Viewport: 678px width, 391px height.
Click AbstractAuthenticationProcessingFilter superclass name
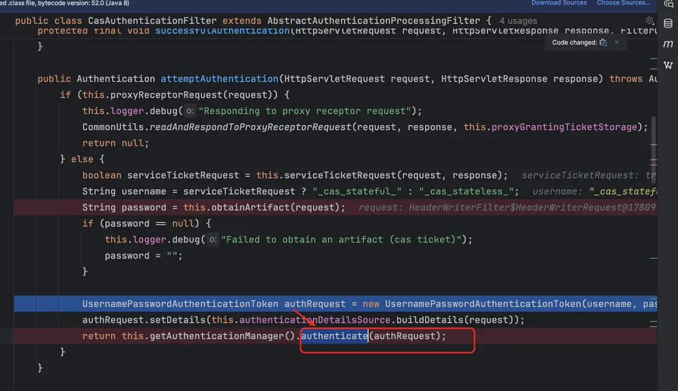374,21
